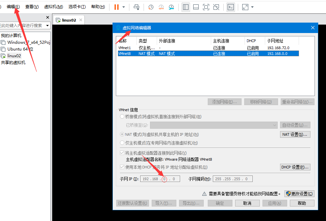Open the 虚拟机(M) menu
The image size is (326, 221).
(53, 7)
